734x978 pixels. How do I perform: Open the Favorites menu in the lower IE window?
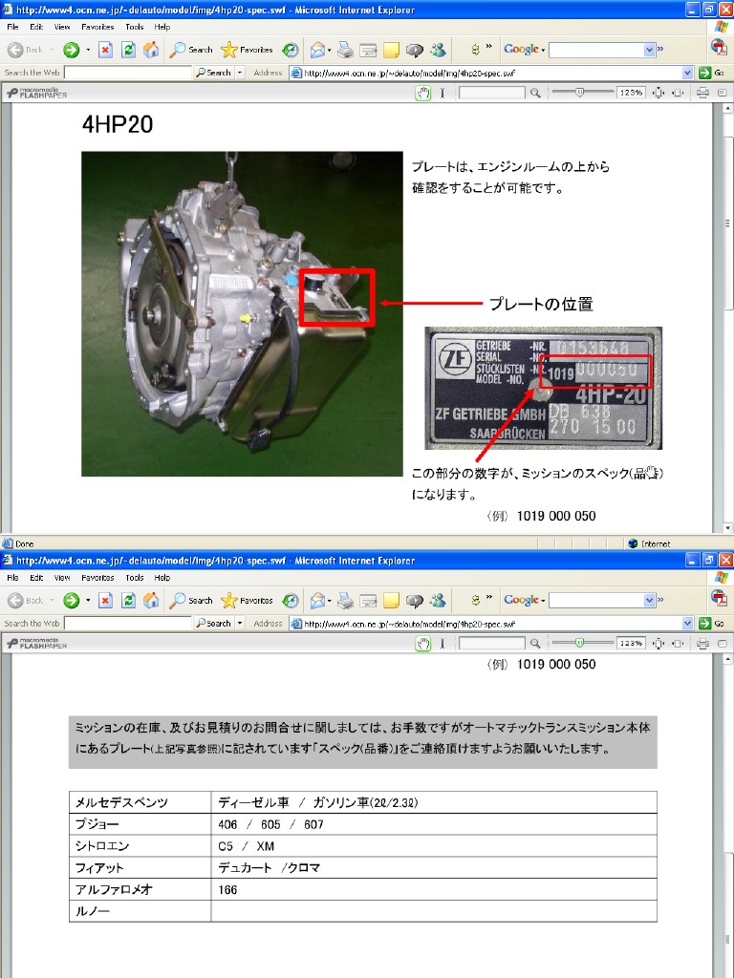point(97,578)
